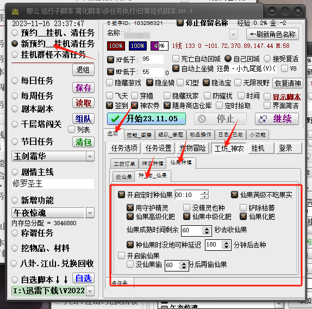312x309 pixels.
Task: Click the mount name field 狂勇·小九尾狐
Action: (246, 69)
